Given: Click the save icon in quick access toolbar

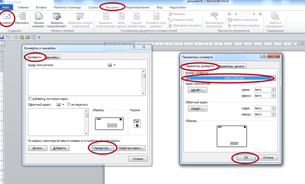Looking at the screenshot, I should 2,37.
